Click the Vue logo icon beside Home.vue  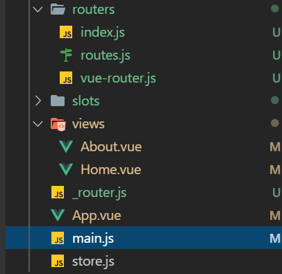[66, 169]
